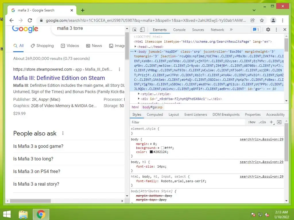The image size is (294, 220).
Task: Open the Properties tab
Action: click(253, 115)
